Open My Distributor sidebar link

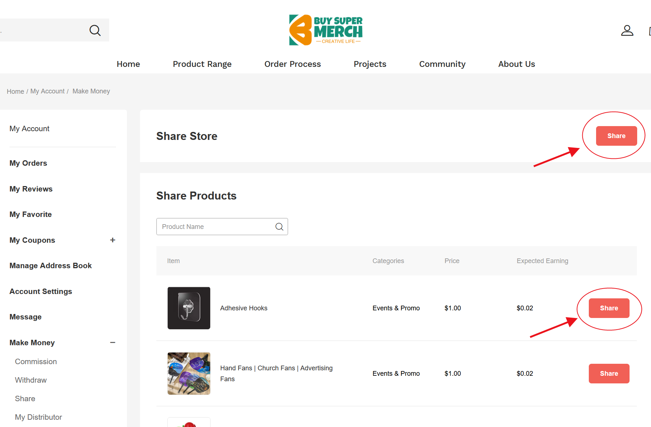pyautogui.click(x=38, y=417)
